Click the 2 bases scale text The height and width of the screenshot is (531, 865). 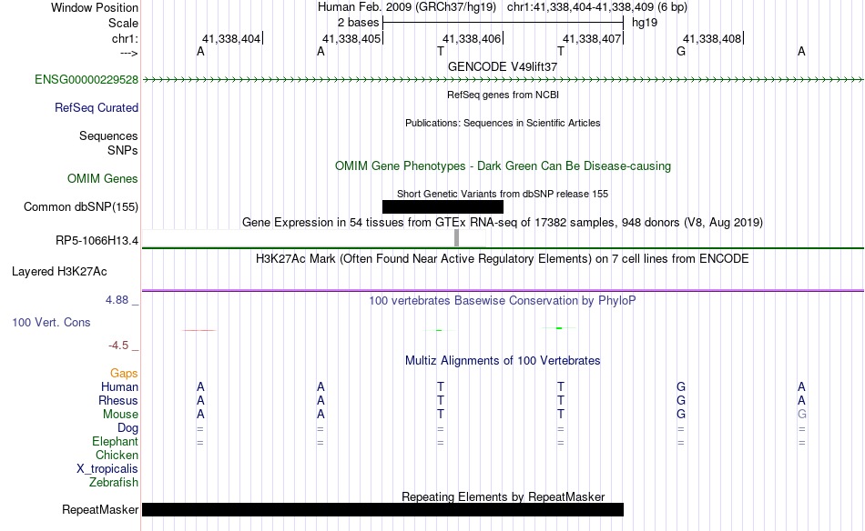[x=358, y=23]
